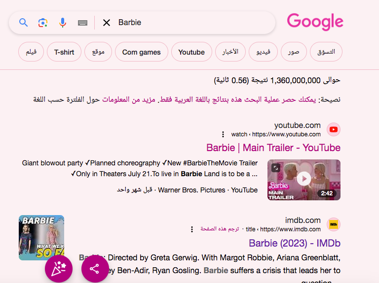This screenshot has height=283, width=379.
Task: Click the blue magnifier search icon
Action: (x=24, y=23)
